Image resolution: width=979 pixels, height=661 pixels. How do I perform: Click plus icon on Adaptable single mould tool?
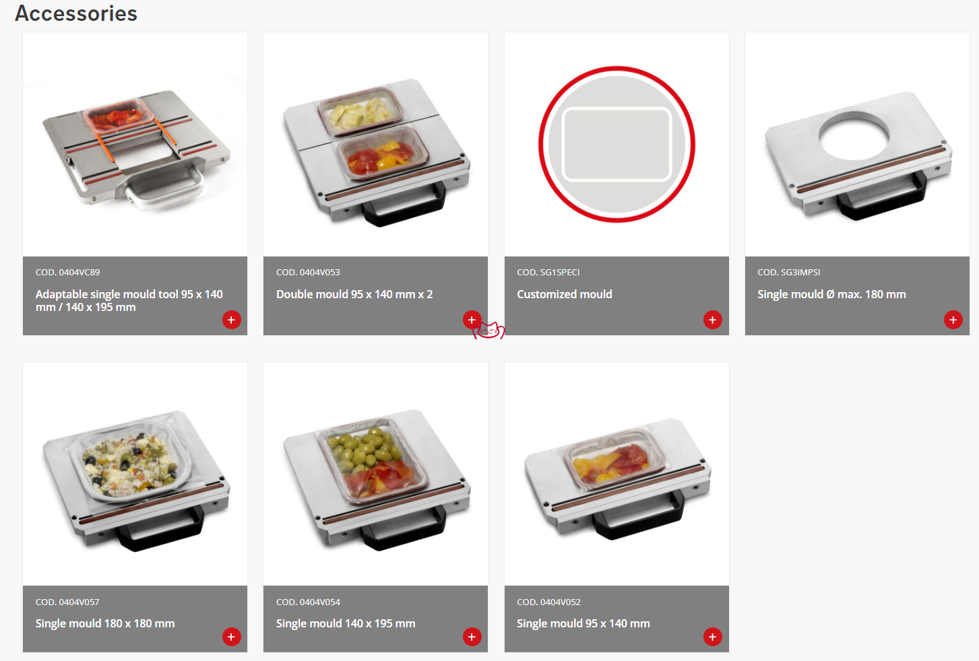pyautogui.click(x=231, y=320)
